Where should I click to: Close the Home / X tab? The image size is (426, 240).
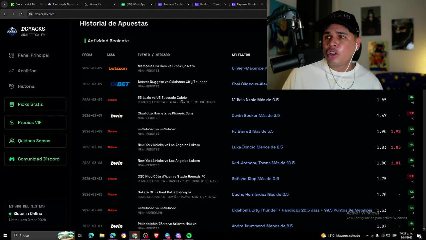click(x=115, y=4)
